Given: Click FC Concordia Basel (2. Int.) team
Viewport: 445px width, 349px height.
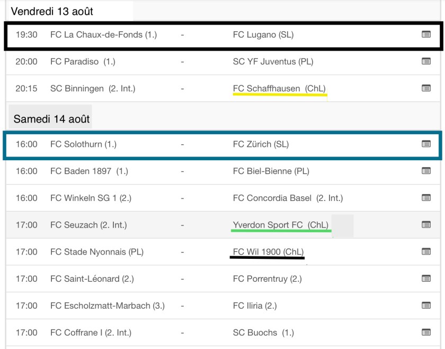Looking at the screenshot, I should (288, 198).
